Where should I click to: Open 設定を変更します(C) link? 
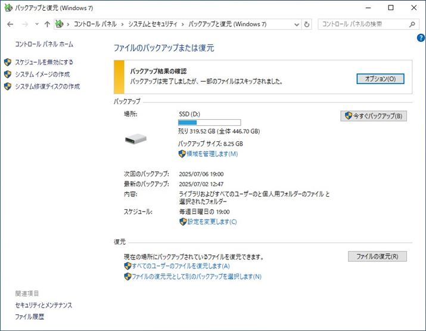point(212,222)
